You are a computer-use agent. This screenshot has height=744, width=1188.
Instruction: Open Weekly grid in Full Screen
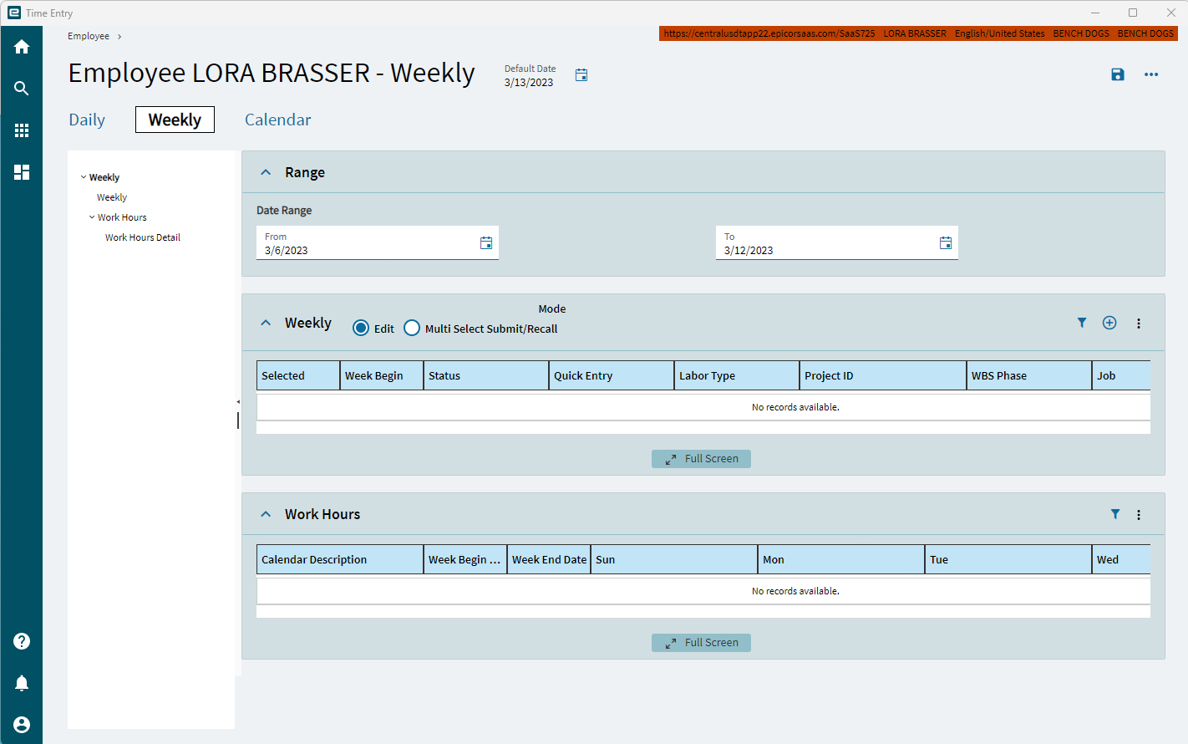[x=701, y=459]
